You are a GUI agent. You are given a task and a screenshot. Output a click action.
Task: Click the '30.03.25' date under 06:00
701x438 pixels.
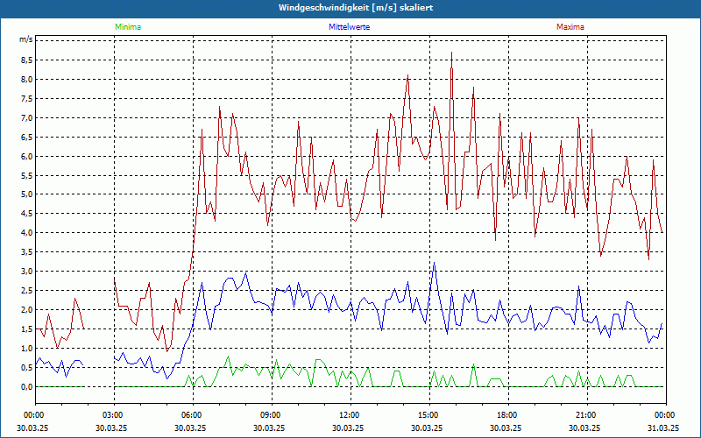click(190, 427)
